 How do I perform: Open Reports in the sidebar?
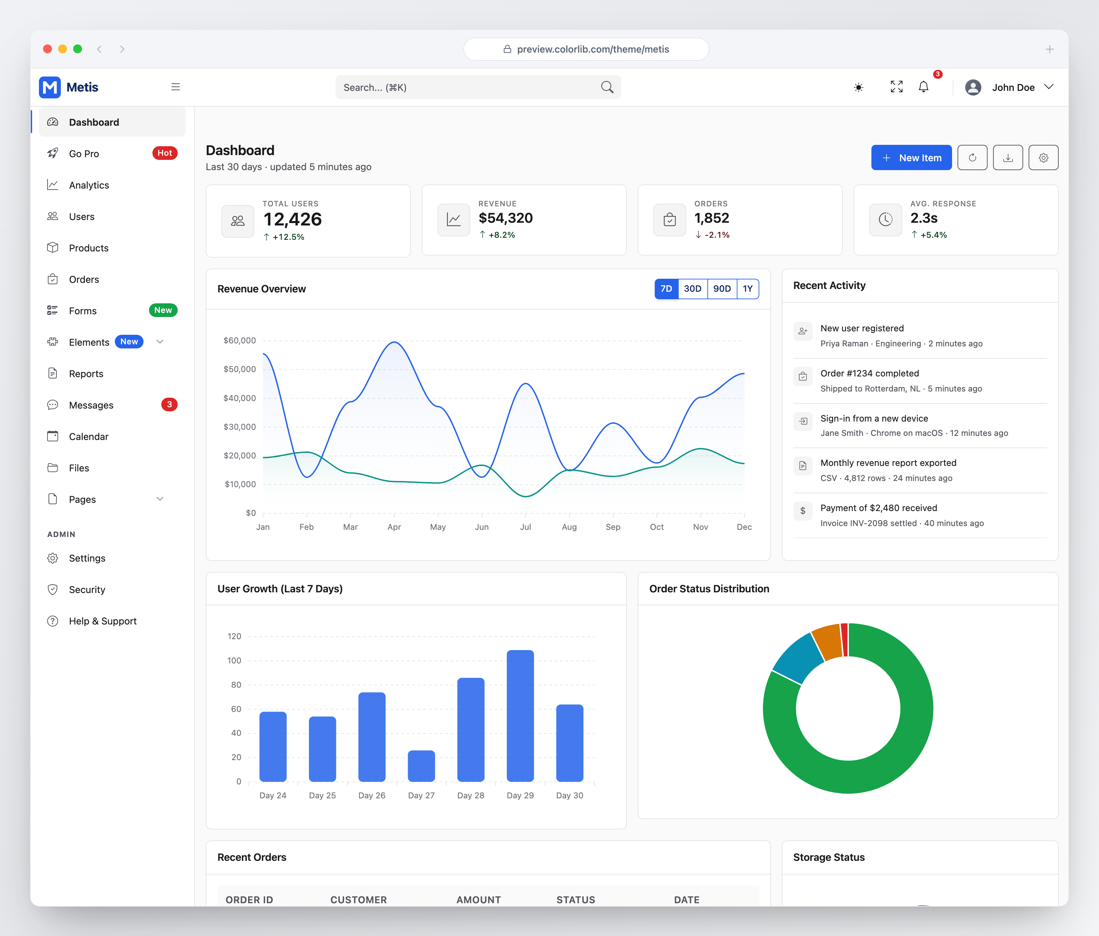(112, 373)
